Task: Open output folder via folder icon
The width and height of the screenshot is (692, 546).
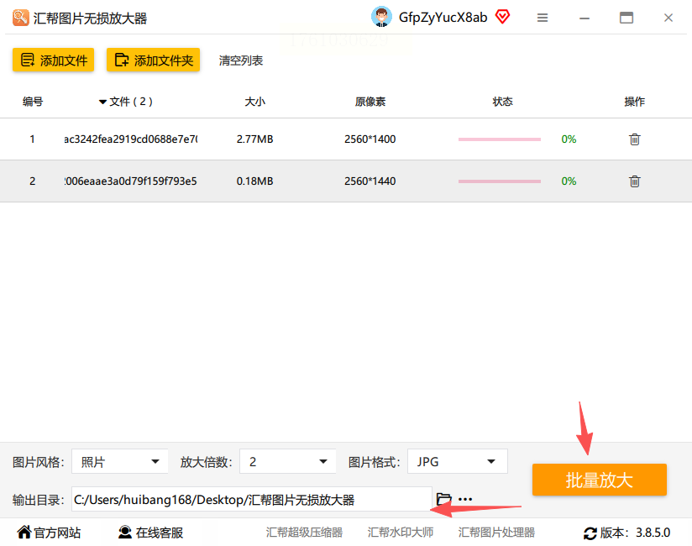Action: pyautogui.click(x=443, y=499)
